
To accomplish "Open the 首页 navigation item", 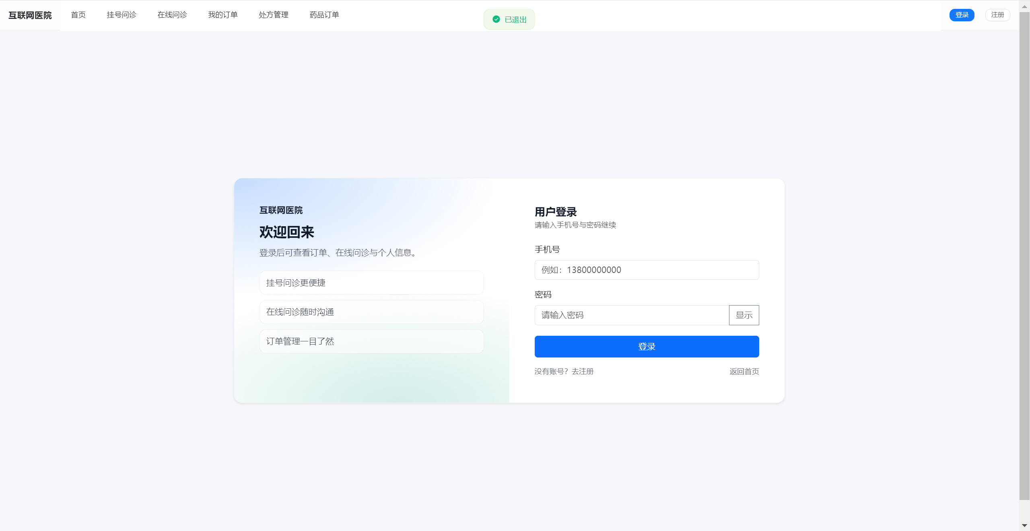I will tap(78, 15).
